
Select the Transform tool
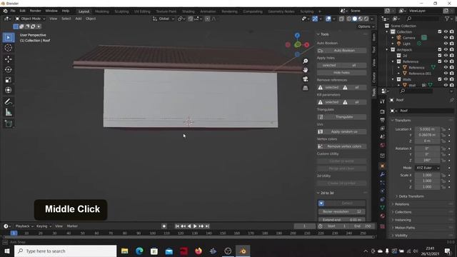[8, 90]
